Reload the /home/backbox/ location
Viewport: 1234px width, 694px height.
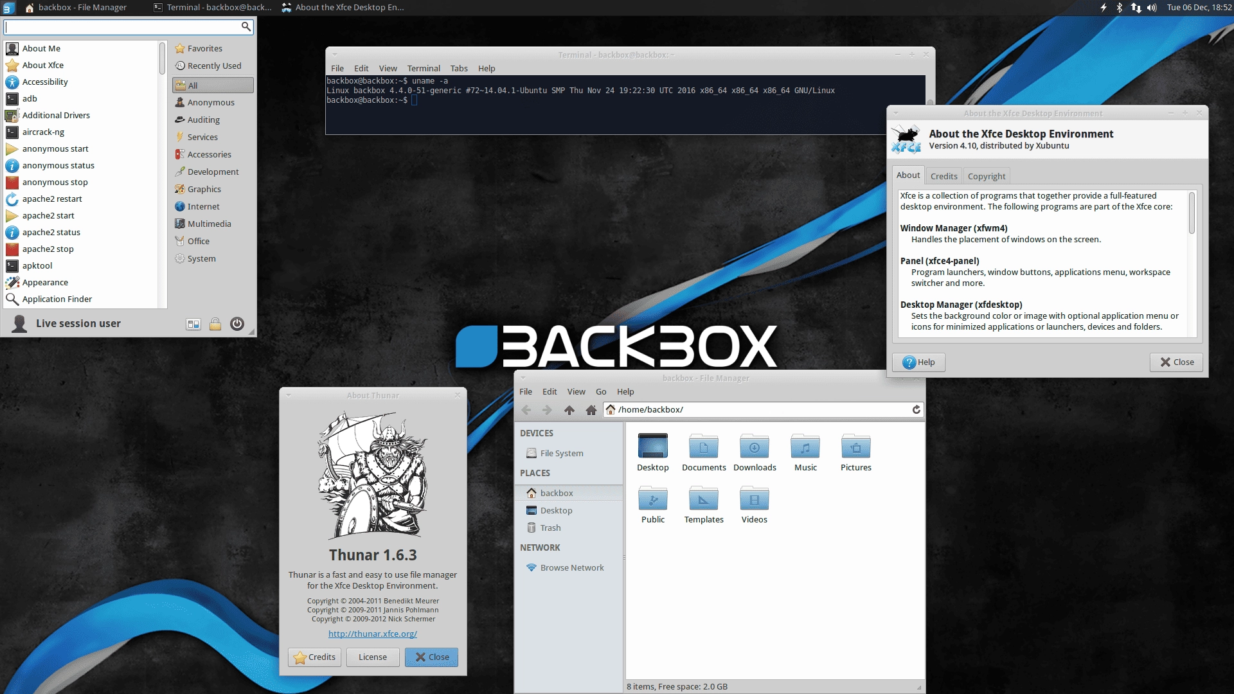pyautogui.click(x=917, y=409)
